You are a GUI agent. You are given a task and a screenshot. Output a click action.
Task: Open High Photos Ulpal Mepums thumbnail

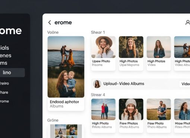pos(131,47)
